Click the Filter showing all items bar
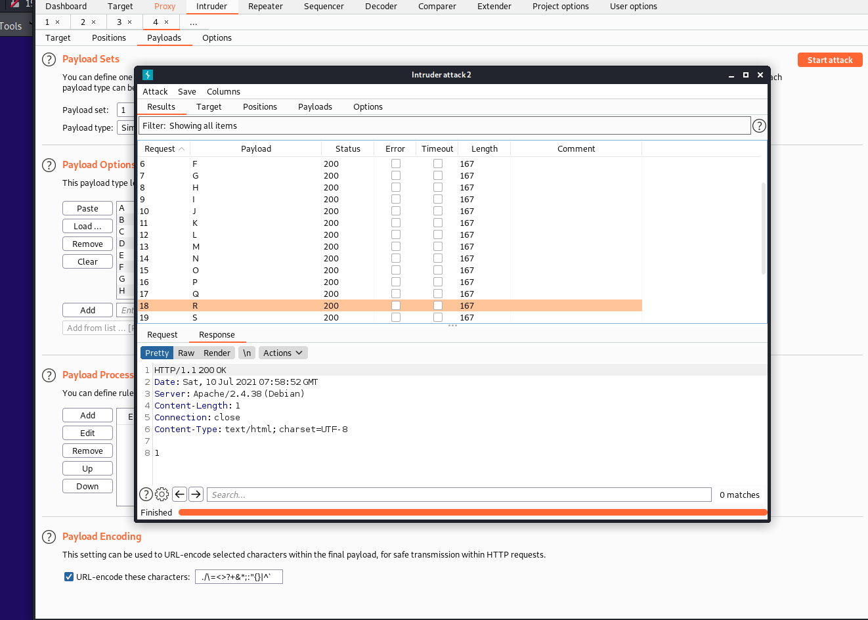Viewport: 868px width, 620px height. coord(445,125)
